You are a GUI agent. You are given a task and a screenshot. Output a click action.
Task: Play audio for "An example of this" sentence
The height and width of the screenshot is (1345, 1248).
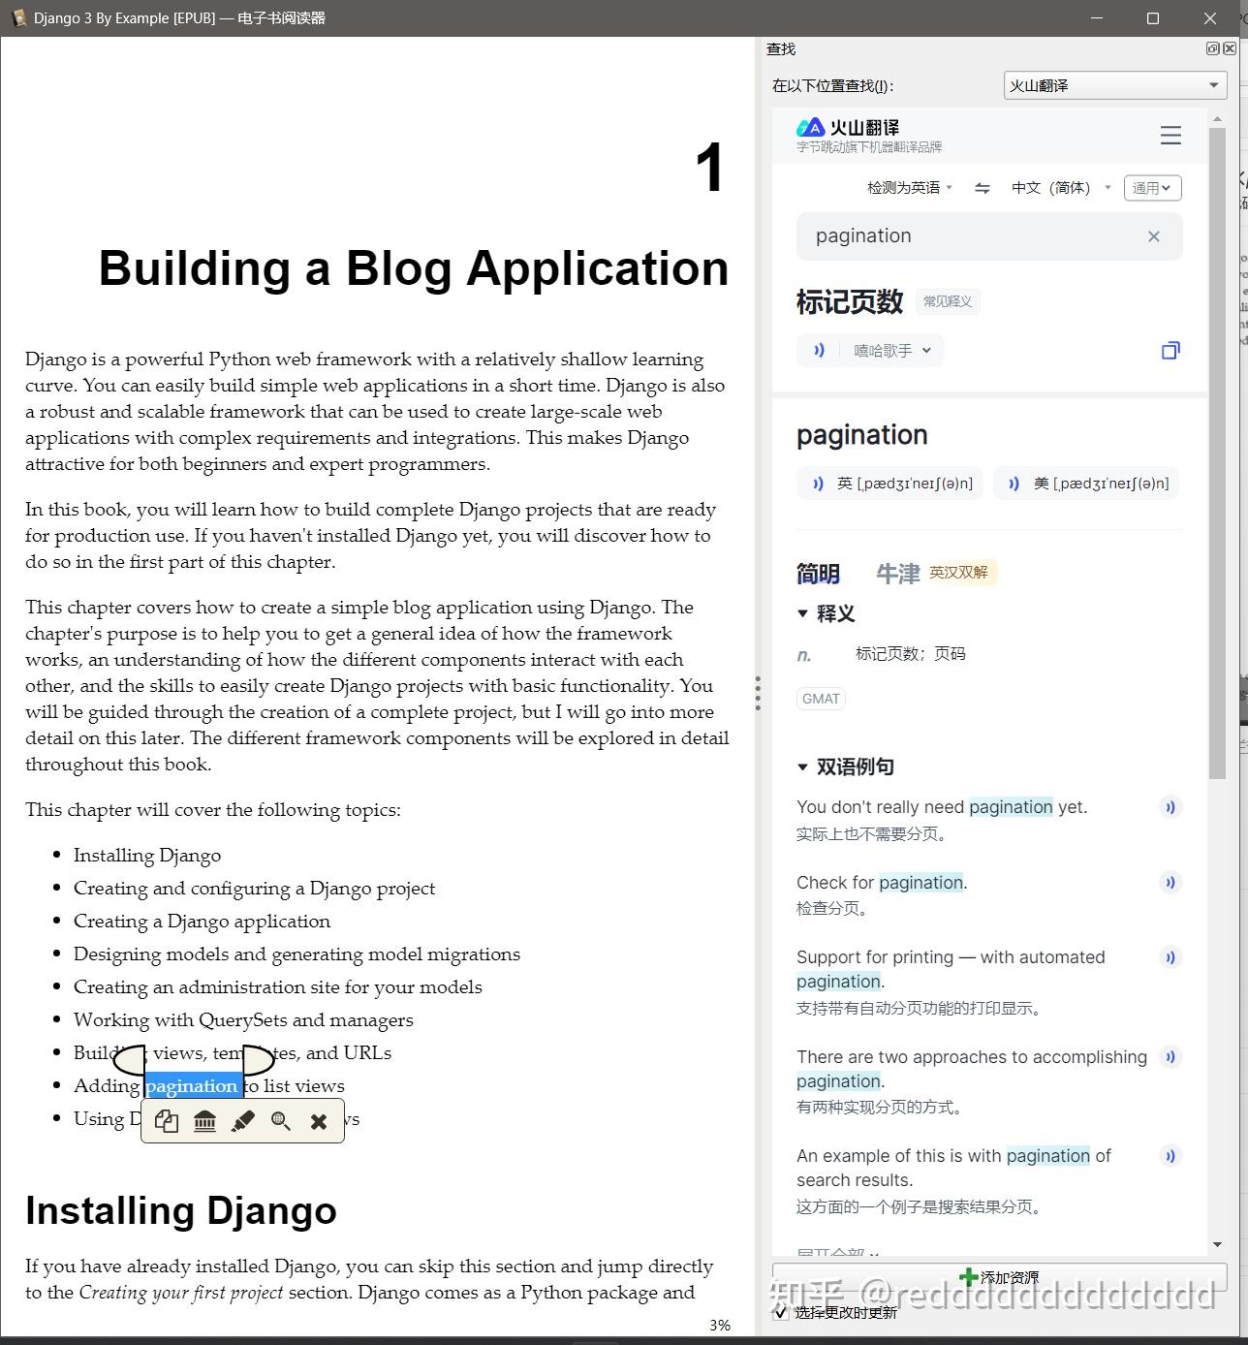[x=1170, y=1155]
